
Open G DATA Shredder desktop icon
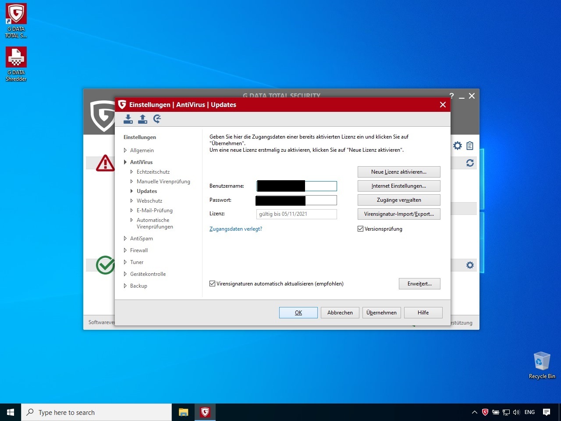coord(16,64)
